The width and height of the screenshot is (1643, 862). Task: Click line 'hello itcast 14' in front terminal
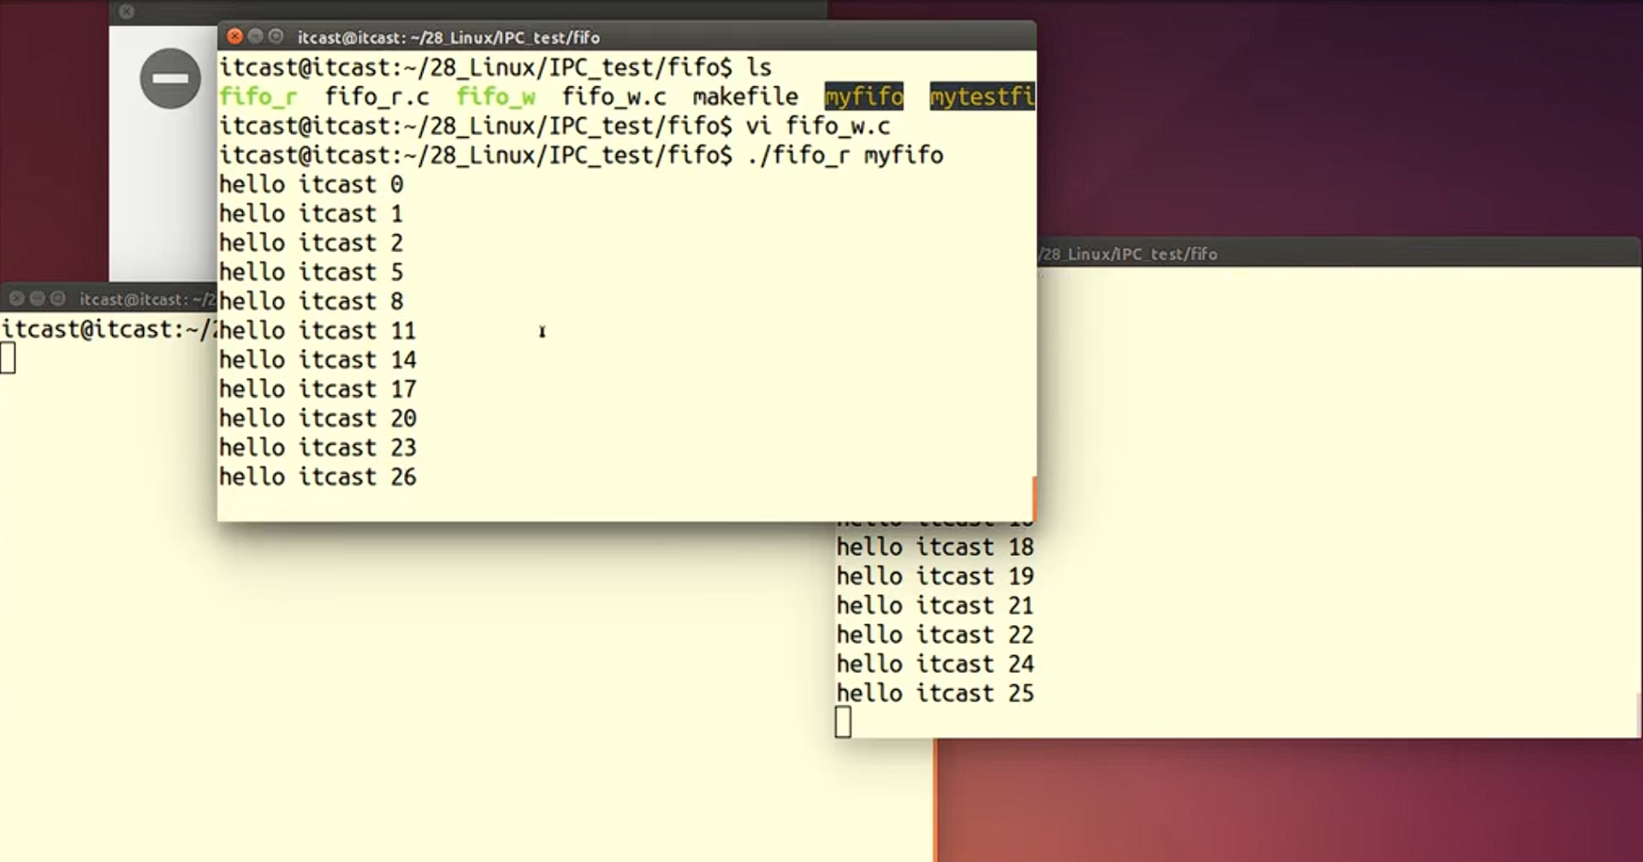click(317, 360)
